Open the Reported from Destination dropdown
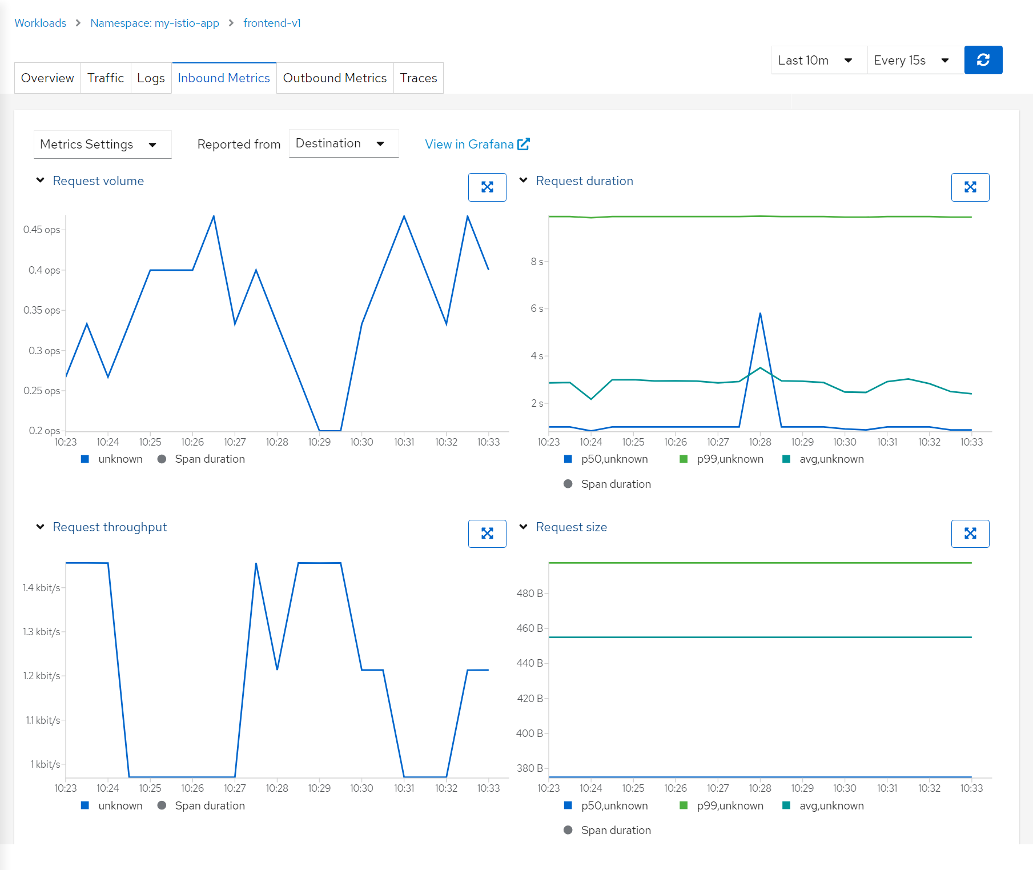The width and height of the screenshot is (1033, 870). click(344, 143)
